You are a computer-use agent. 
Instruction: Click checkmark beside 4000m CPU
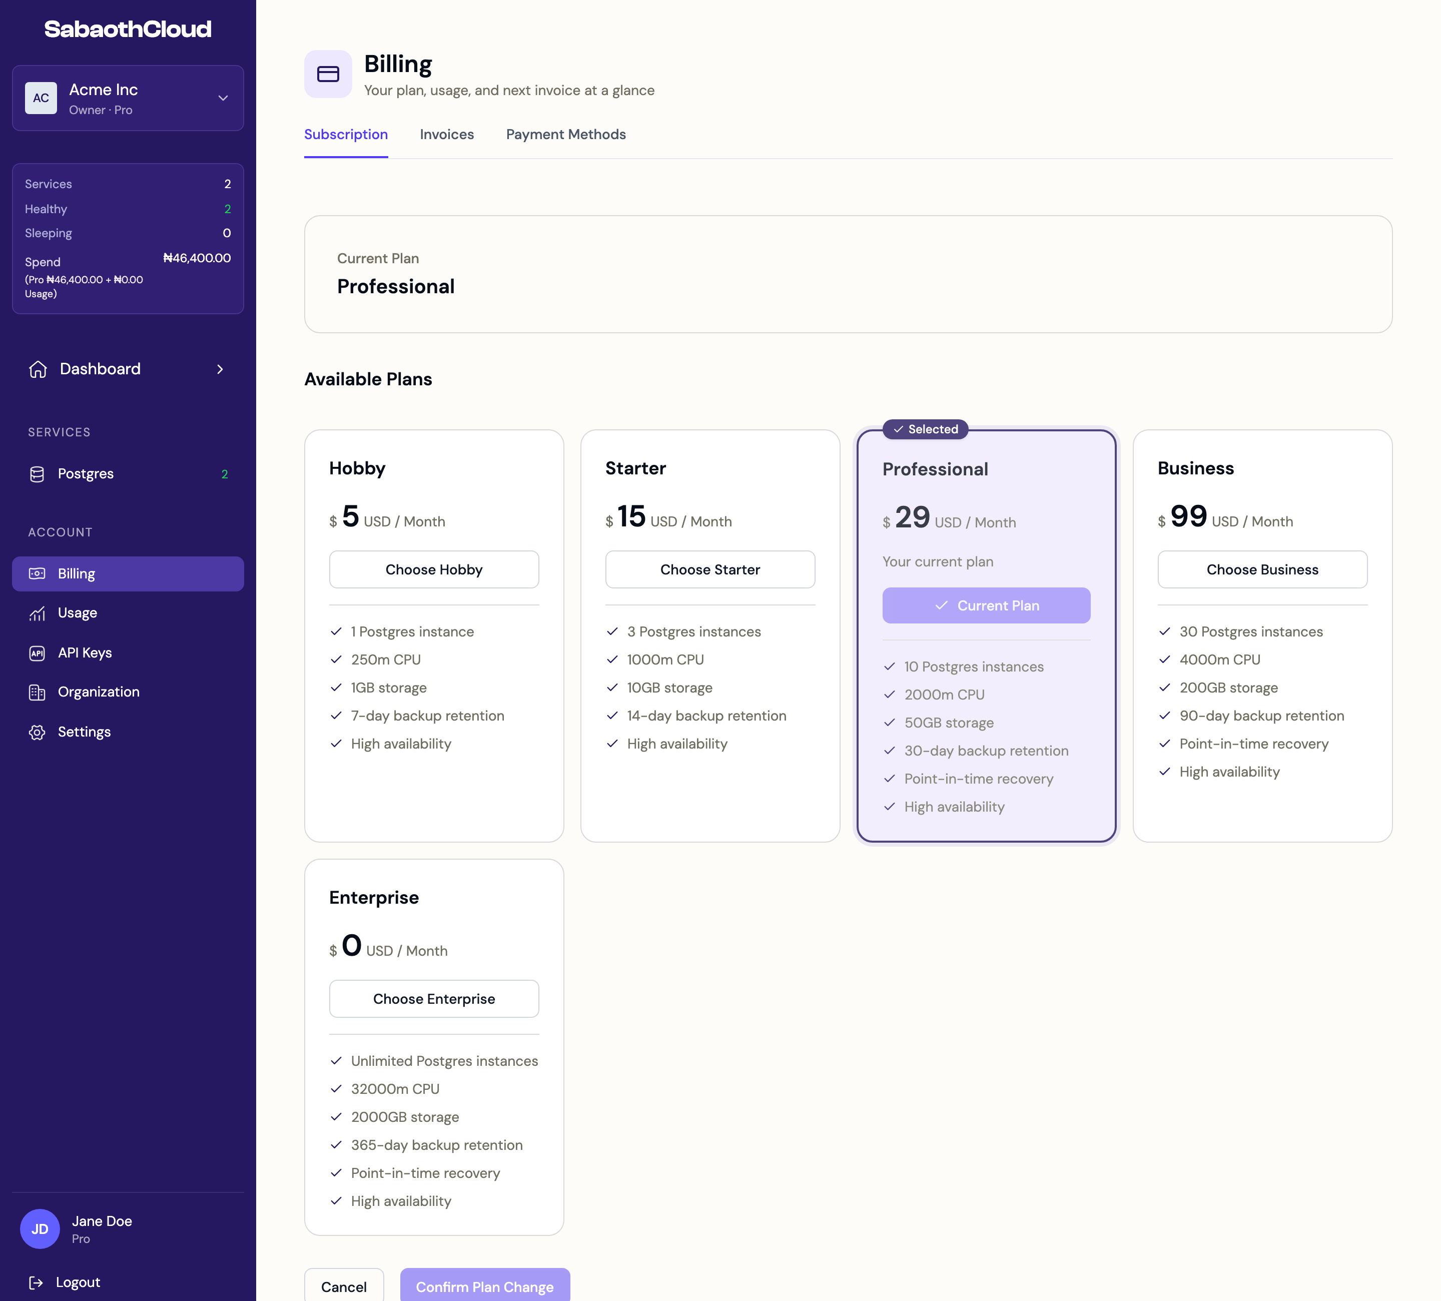[1164, 659]
